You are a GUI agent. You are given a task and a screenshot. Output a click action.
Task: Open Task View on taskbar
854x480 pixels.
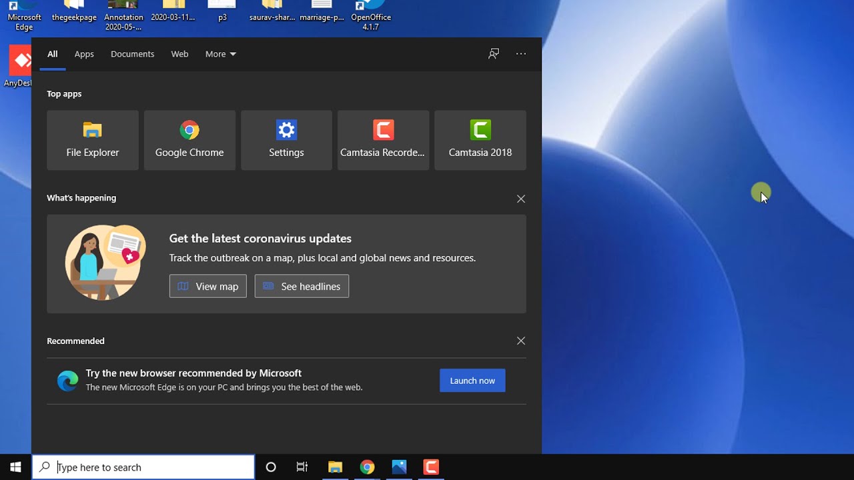302,467
